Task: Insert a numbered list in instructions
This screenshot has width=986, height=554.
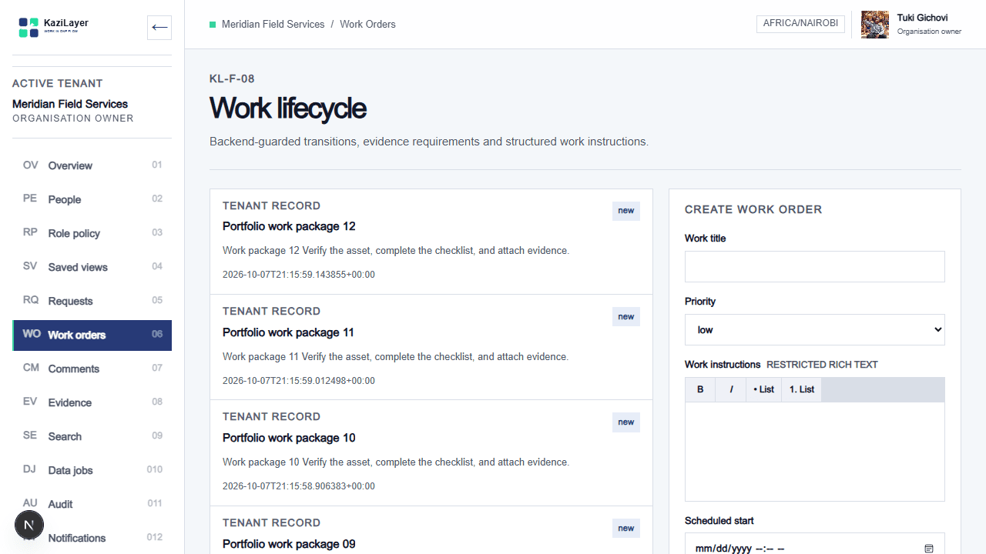Action: tap(802, 389)
